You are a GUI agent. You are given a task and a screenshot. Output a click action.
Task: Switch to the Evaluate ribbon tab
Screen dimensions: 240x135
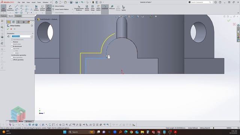click(18, 16)
